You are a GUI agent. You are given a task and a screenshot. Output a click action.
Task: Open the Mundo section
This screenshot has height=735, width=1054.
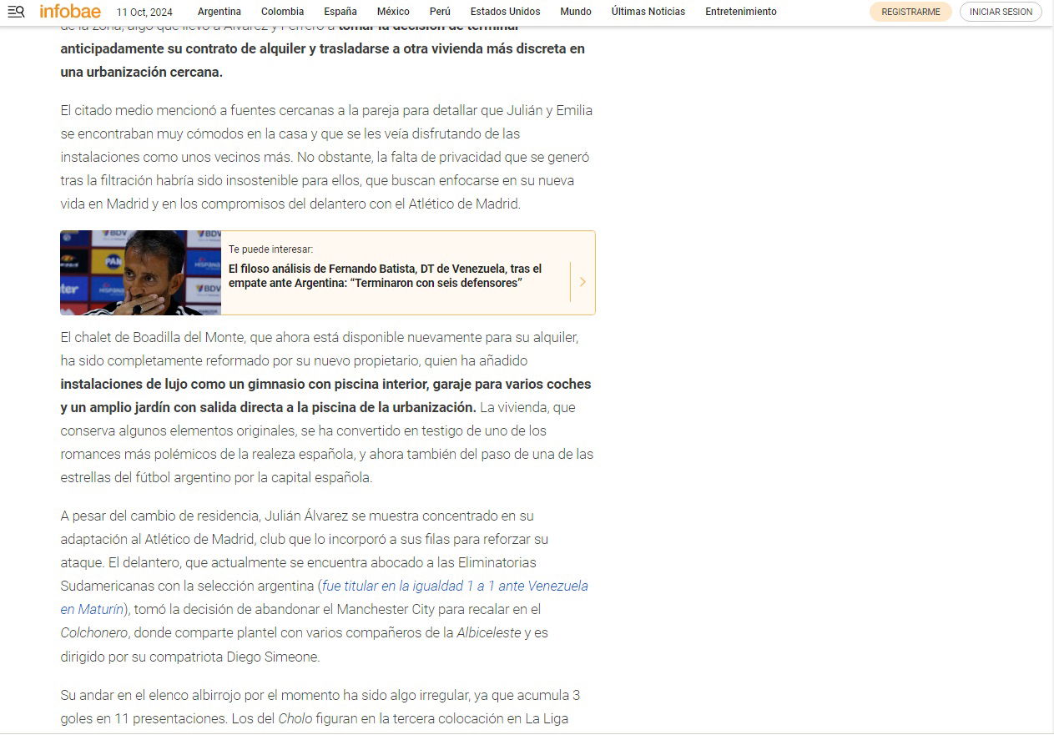(576, 12)
